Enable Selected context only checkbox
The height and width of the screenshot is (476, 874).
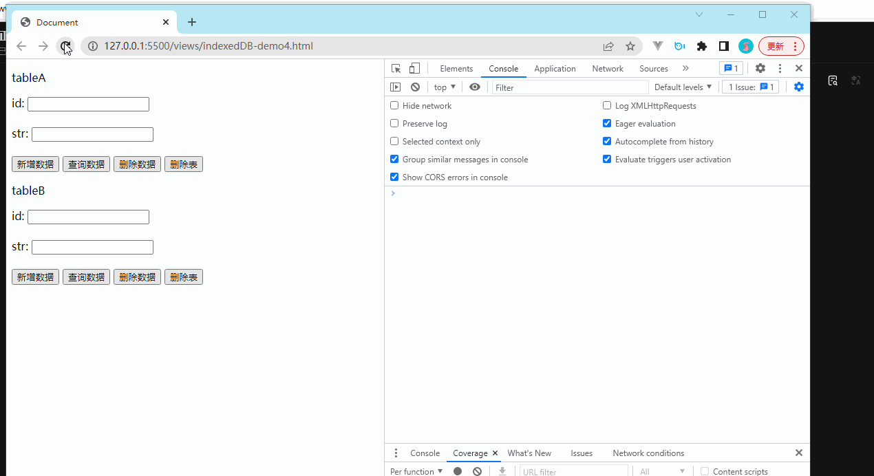click(x=394, y=141)
